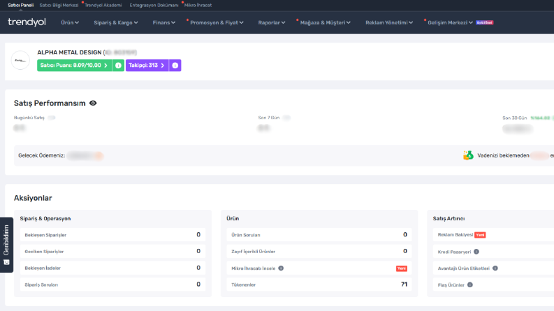Click the money bag early payment icon
The width and height of the screenshot is (554, 311).
[x=468, y=155]
